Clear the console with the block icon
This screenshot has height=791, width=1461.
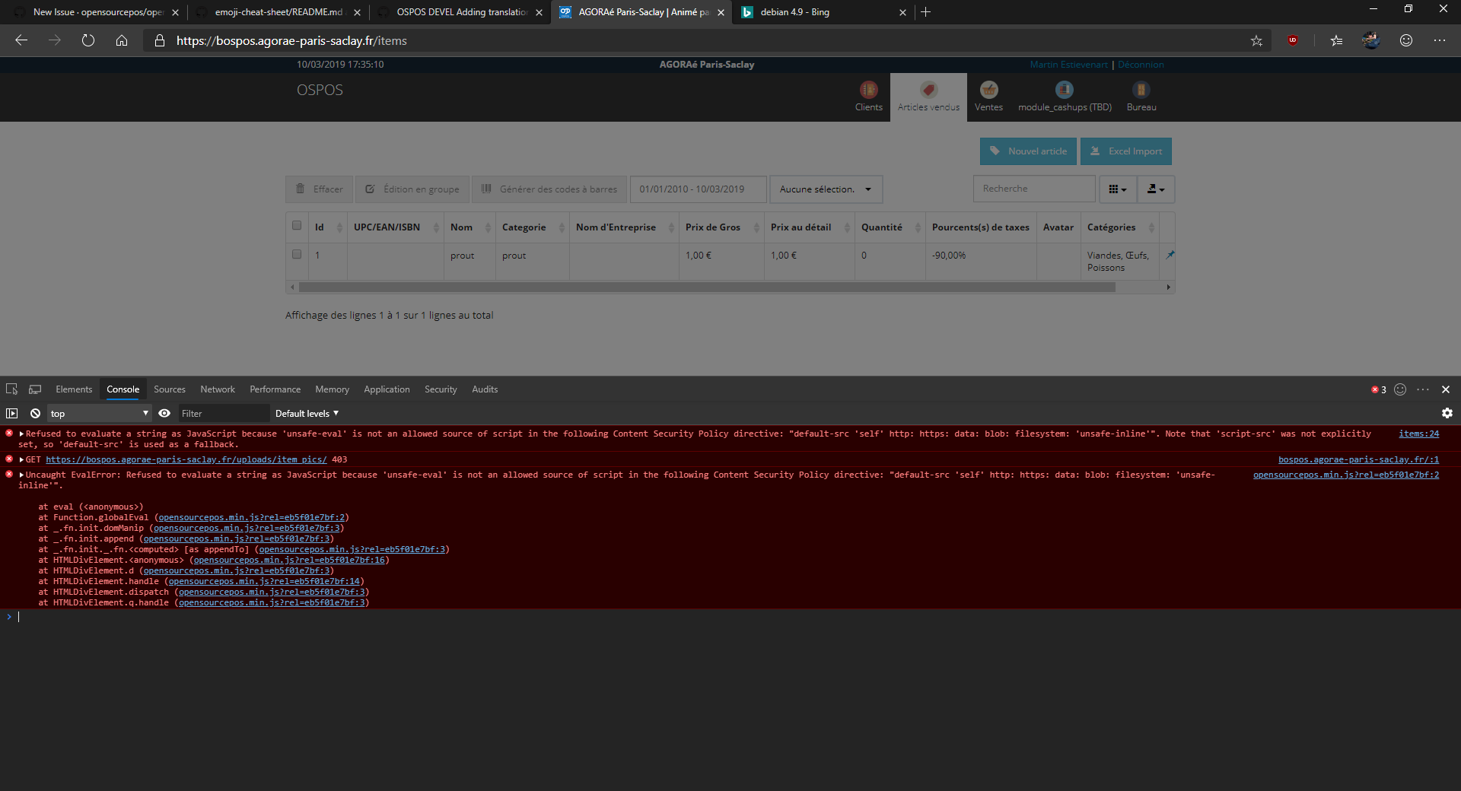coord(34,413)
